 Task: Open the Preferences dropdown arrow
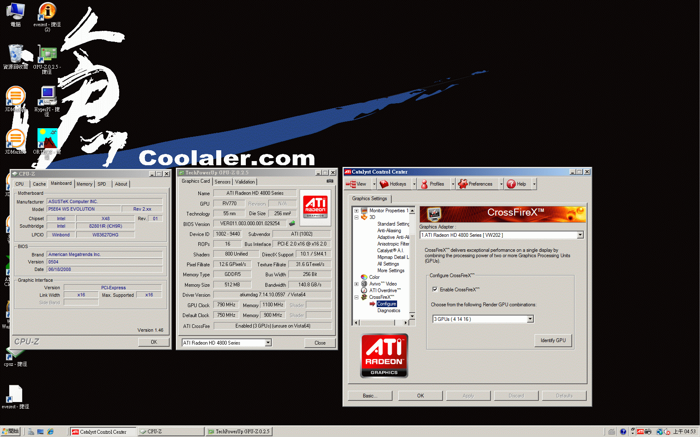(x=501, y=184)
